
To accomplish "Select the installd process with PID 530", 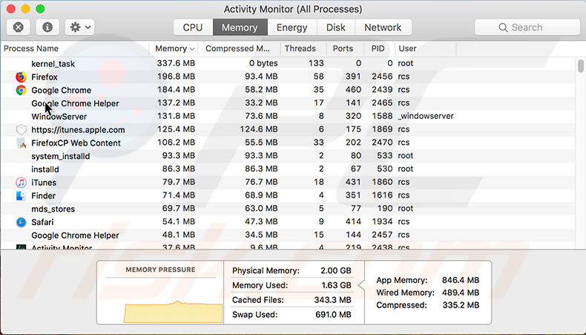I will pyautogui.click(x=45, y=169).
